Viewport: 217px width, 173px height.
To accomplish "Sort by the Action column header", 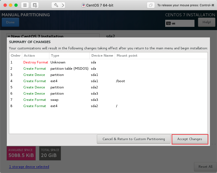I will click(x=36, y=56).
